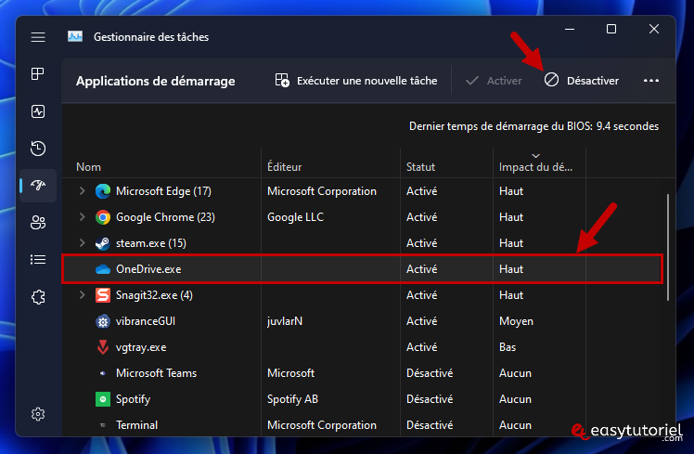
Task: Click Microsoft Corporation publisher of Edge
Action: click(x=322, y=191)
